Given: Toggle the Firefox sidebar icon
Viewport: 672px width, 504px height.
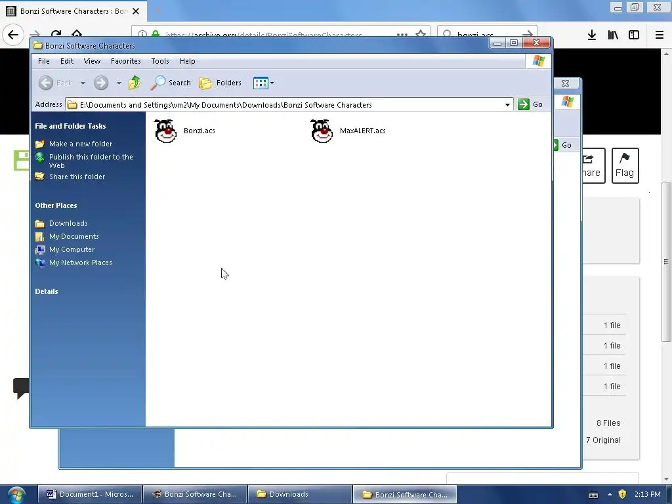Looking at the screenshot, I should point(634,35).
